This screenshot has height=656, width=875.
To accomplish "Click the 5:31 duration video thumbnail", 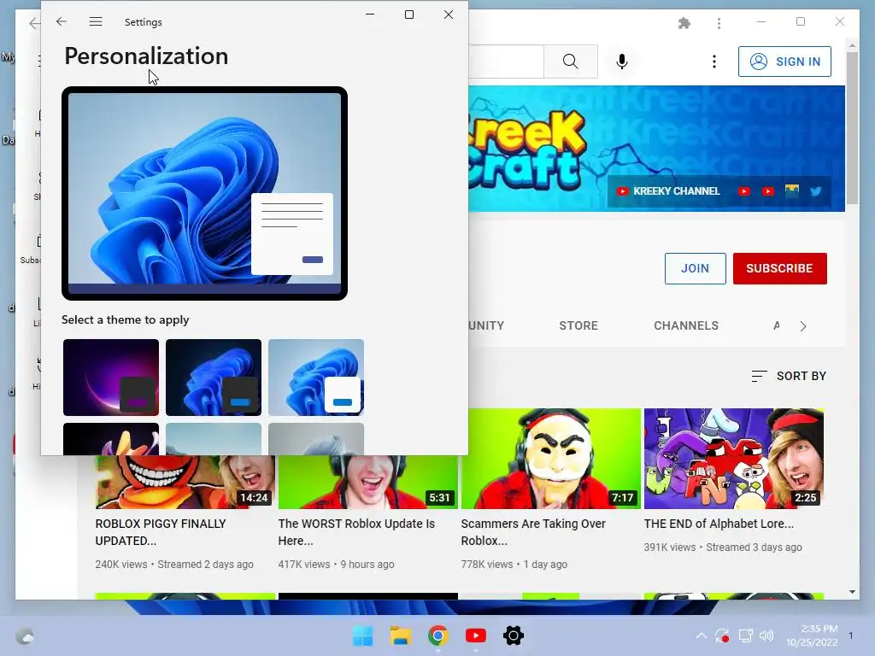I will 368,482.
